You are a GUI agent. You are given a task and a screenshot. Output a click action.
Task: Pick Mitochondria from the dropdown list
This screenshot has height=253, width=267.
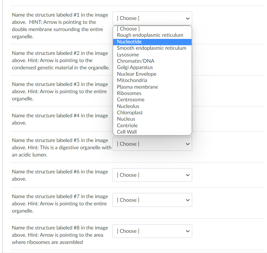pos(152,80)
